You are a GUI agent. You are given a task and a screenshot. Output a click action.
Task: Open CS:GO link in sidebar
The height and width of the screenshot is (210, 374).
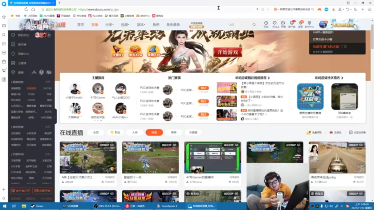tap(31, 100)
